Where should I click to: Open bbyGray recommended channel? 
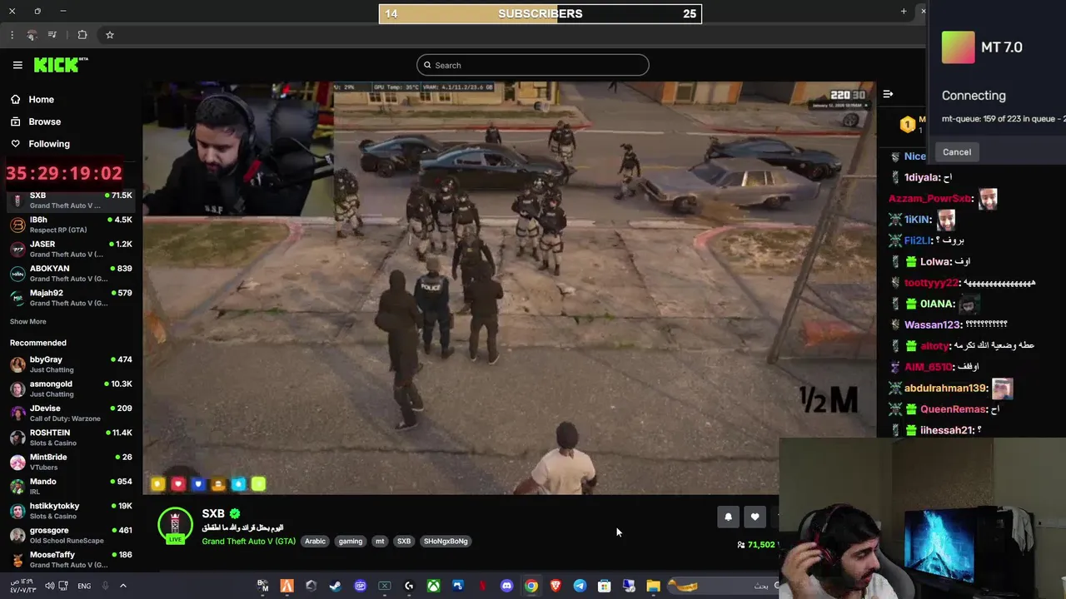71,364
